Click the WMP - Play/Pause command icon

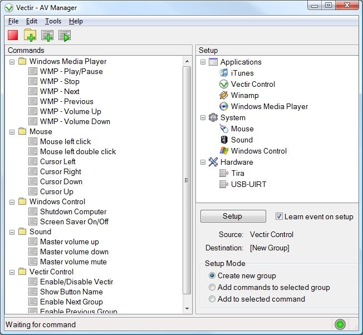pos(33,71)
